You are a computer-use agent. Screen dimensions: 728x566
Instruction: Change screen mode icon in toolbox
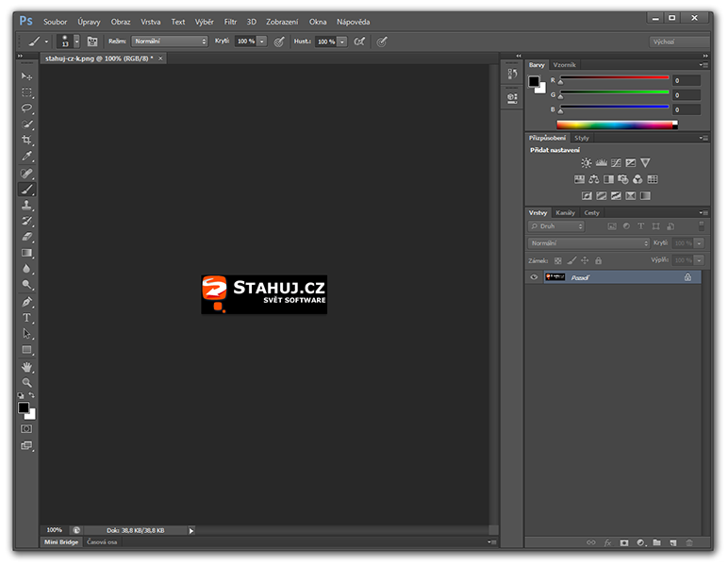(x=27, y=446)
